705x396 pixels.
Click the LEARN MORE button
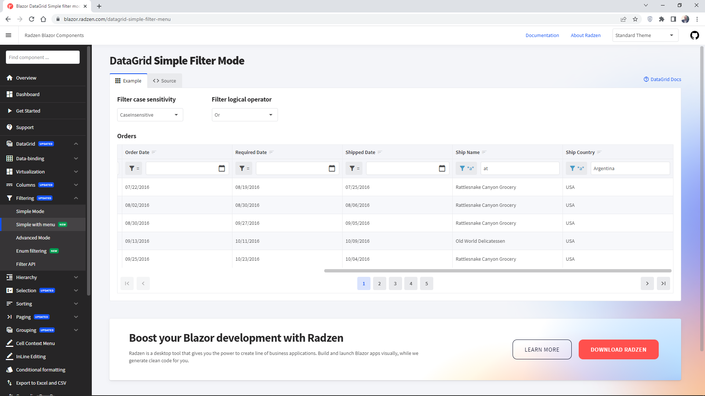click(x=542, y=349)
